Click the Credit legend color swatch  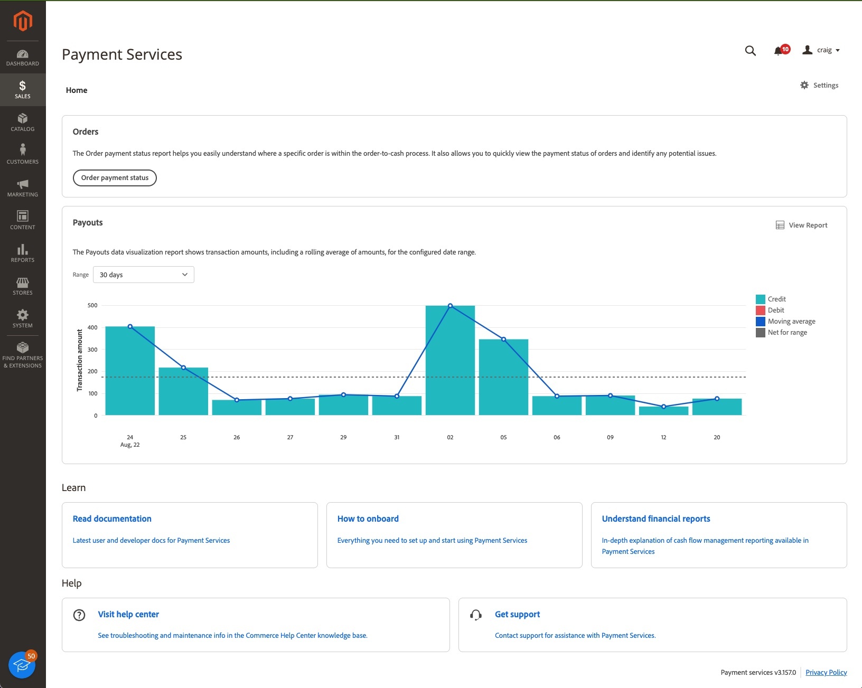click(x=761, y=299)
